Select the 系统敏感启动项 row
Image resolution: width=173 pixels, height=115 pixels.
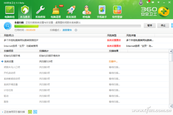tap(84, 79)
